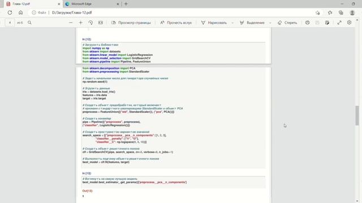Open the user profile menu
The width and height of the screenshot is (362, 203).
pyautogui.click(x=352, y=12)
